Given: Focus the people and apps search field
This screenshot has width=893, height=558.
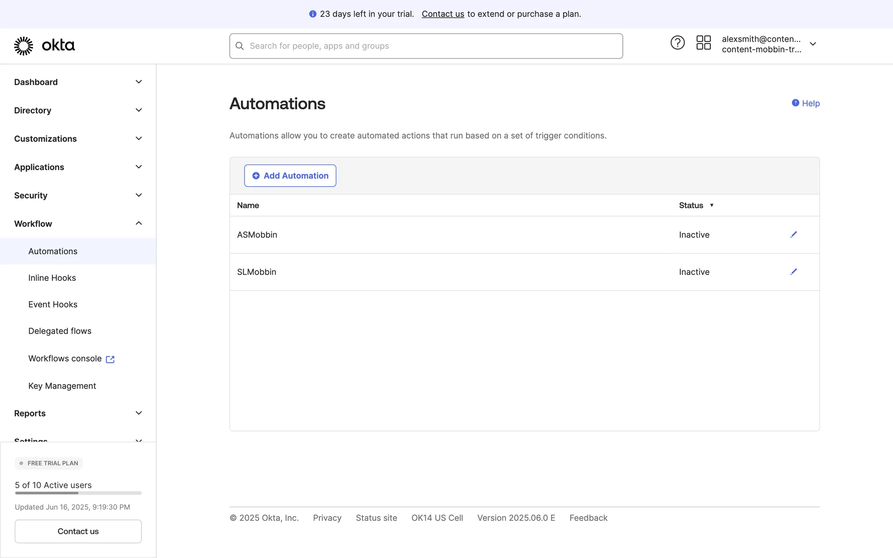Looking at the screenshot, I should (433, 46).
